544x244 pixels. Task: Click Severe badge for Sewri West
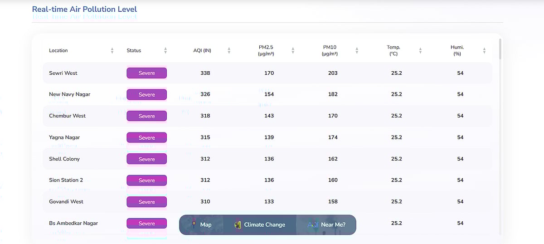point(146,73)
